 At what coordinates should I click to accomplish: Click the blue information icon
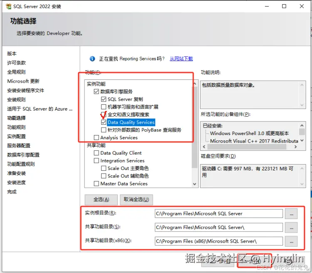[x=92, y=59]
